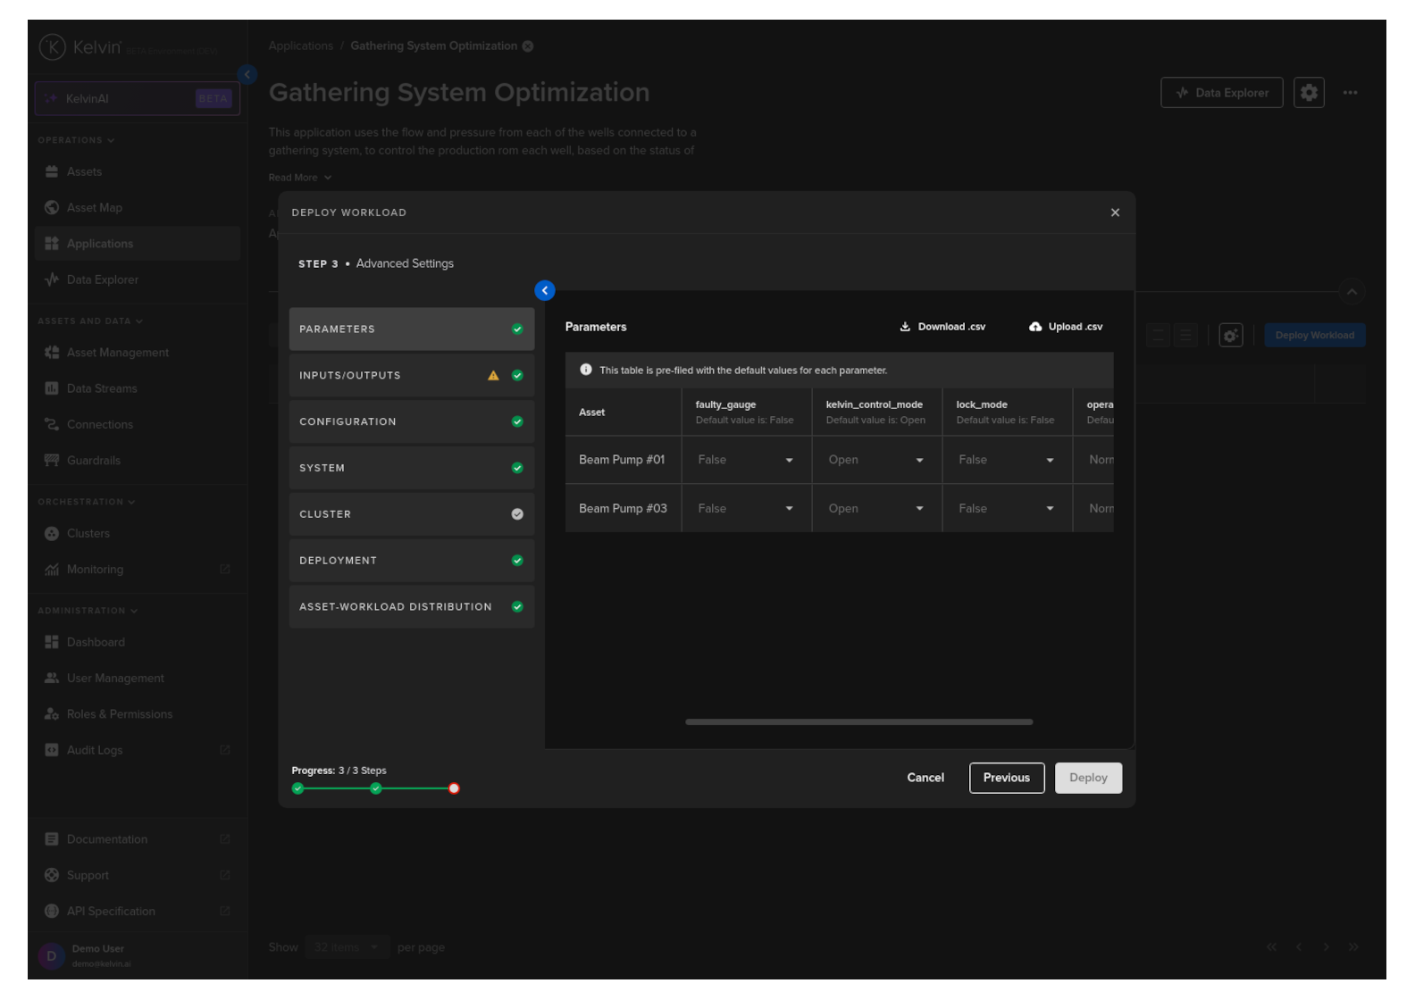The height and width of the screenshot is (1000, 1415).
Task: Click the Kelvin logo in sidebar
Action: [53, 47]
